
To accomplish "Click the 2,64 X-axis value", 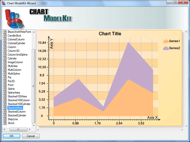I will (x=119, y=124).
